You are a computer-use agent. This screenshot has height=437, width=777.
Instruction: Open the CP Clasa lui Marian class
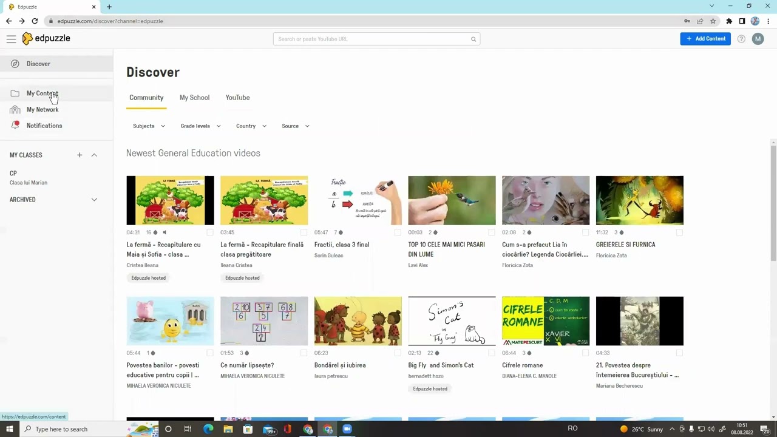coord(29,178)
